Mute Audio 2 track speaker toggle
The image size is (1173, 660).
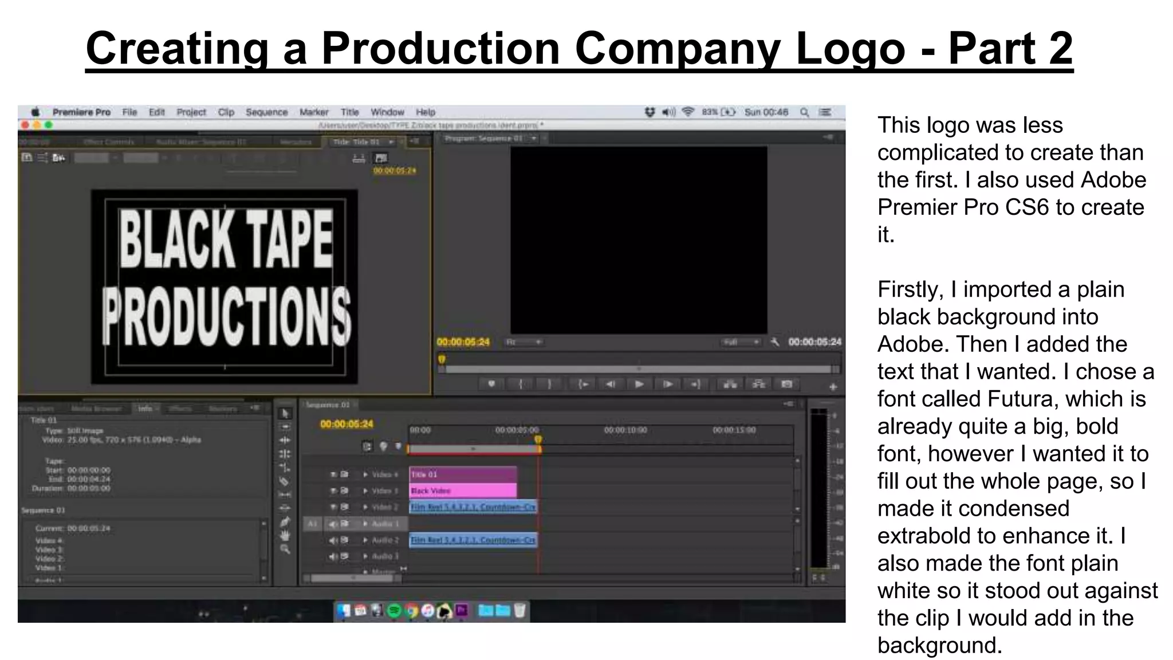coord(333,540)
